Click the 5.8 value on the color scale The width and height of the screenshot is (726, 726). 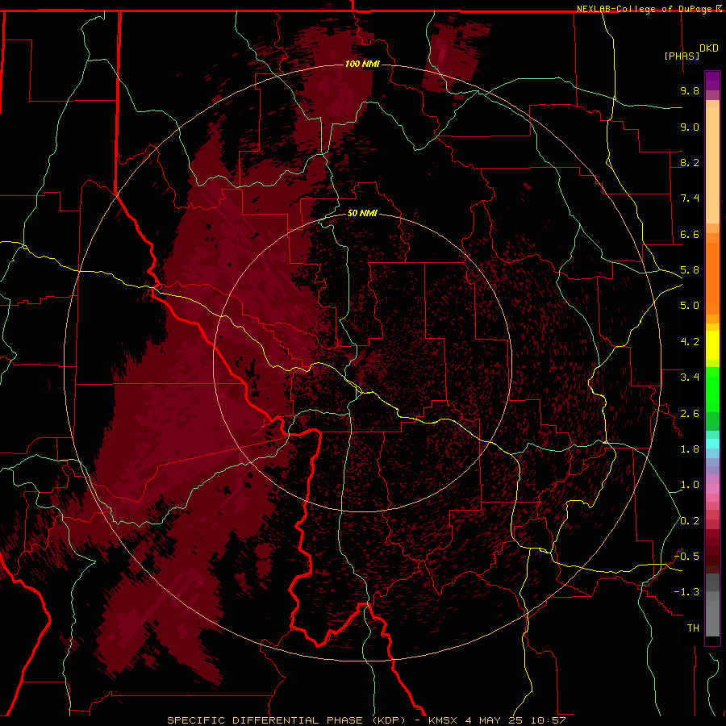(690, 270)
